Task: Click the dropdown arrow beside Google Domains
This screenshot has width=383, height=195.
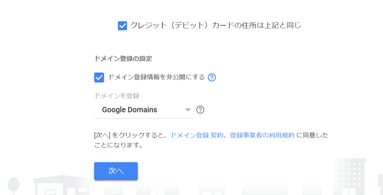Action: pos(188,110)
